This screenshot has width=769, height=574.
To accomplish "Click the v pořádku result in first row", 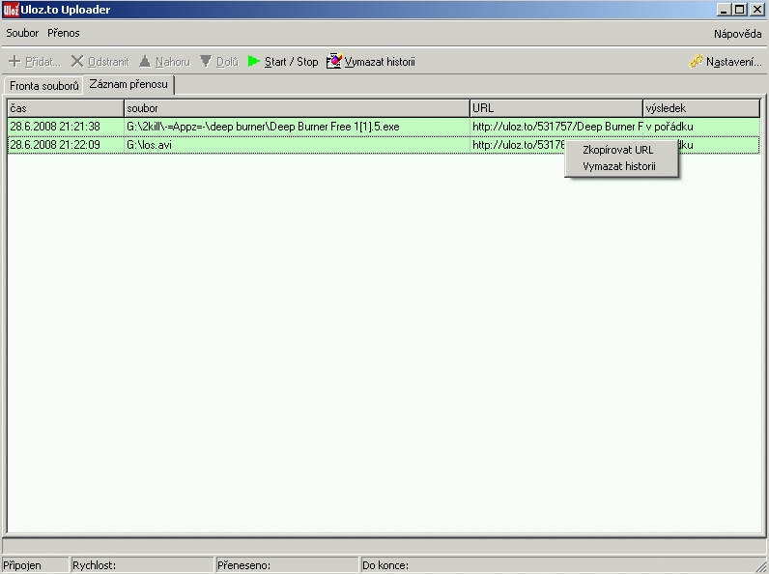I will (701, 127).
